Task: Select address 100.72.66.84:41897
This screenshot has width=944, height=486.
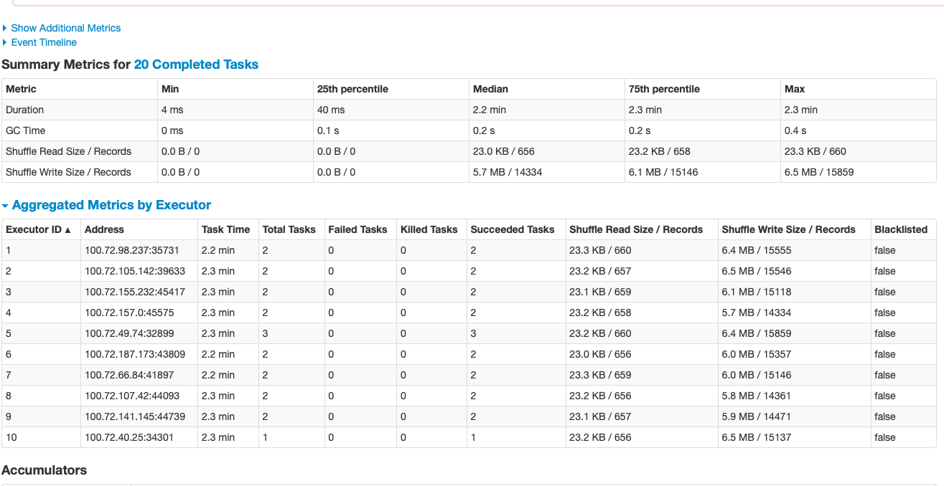Action: click(129, 375)
